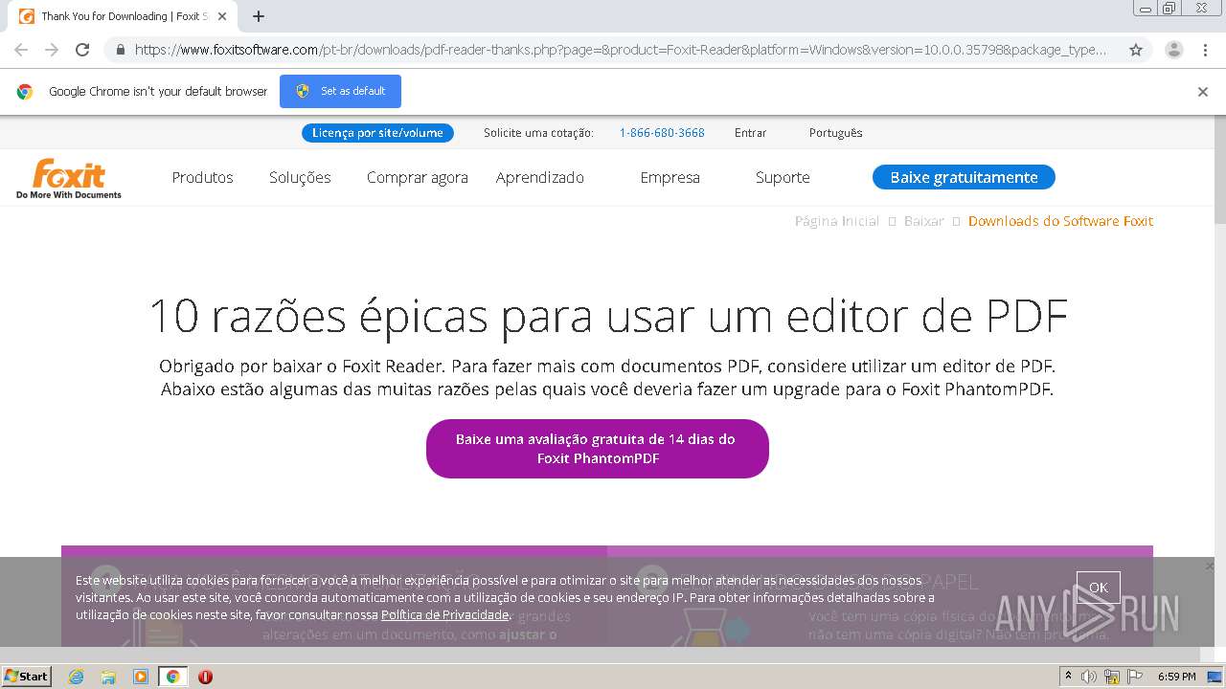Click the browser forward arrow
This screenshot has width=1226, height=689.
[52, 50]
